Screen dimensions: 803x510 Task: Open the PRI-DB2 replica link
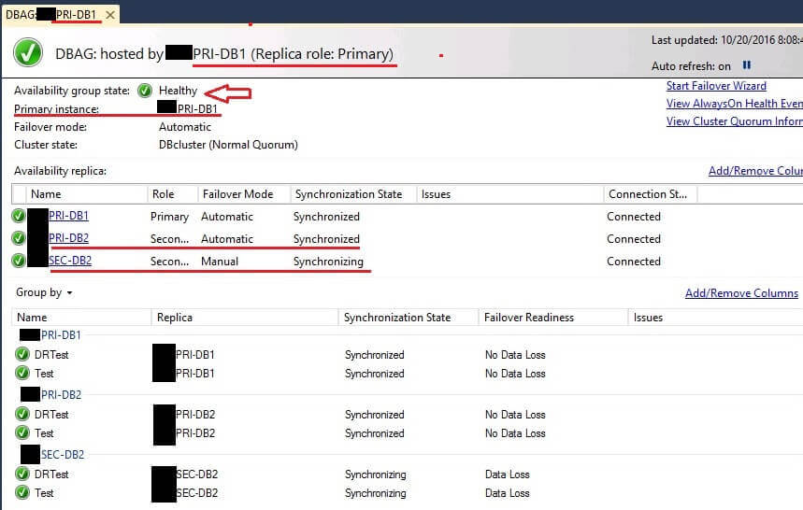coord(68,239)
